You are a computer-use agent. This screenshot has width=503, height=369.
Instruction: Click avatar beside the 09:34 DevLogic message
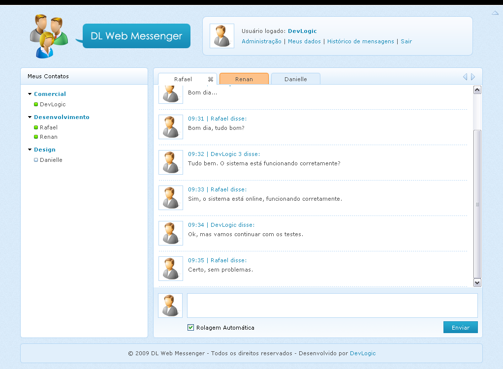(x=171, y=233)
